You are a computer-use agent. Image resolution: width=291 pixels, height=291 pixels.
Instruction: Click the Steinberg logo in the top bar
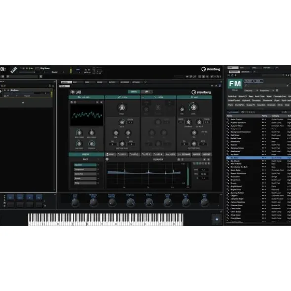[211, 69]
